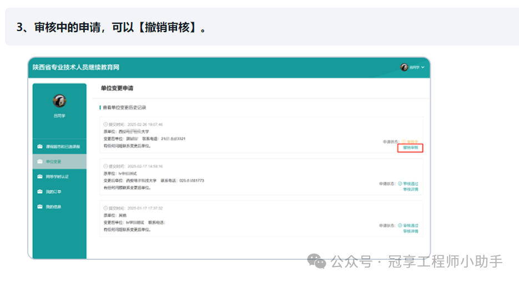Click the icon beside 课程超市和已选课程
Viewport: 519px width, 282px height.
pyautogui.click(x=40, y=146)
